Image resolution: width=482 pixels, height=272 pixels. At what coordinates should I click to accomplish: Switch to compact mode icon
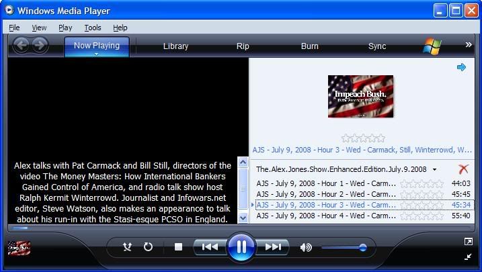[x=468, y=257]
